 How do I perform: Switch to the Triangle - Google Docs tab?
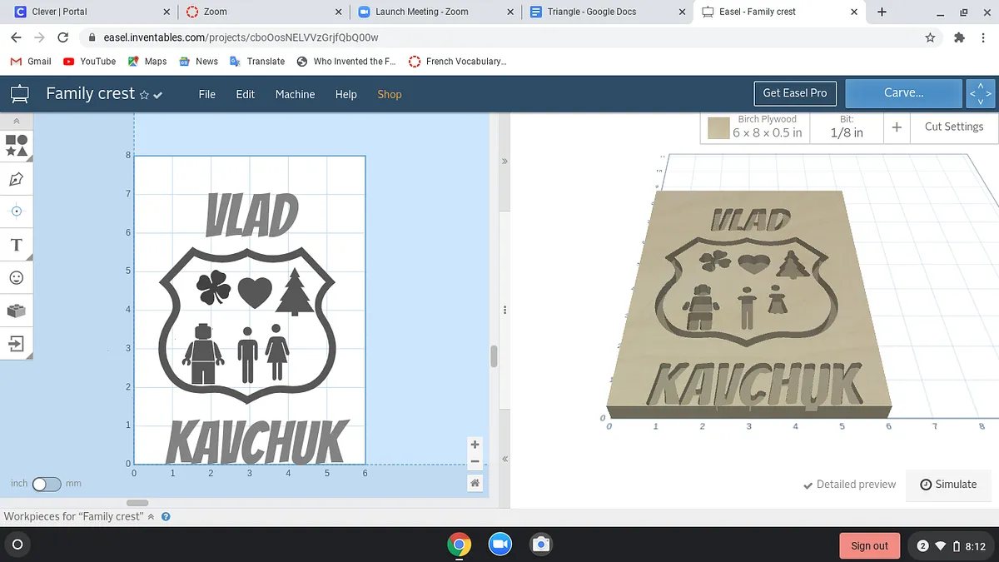click(606, 12)
